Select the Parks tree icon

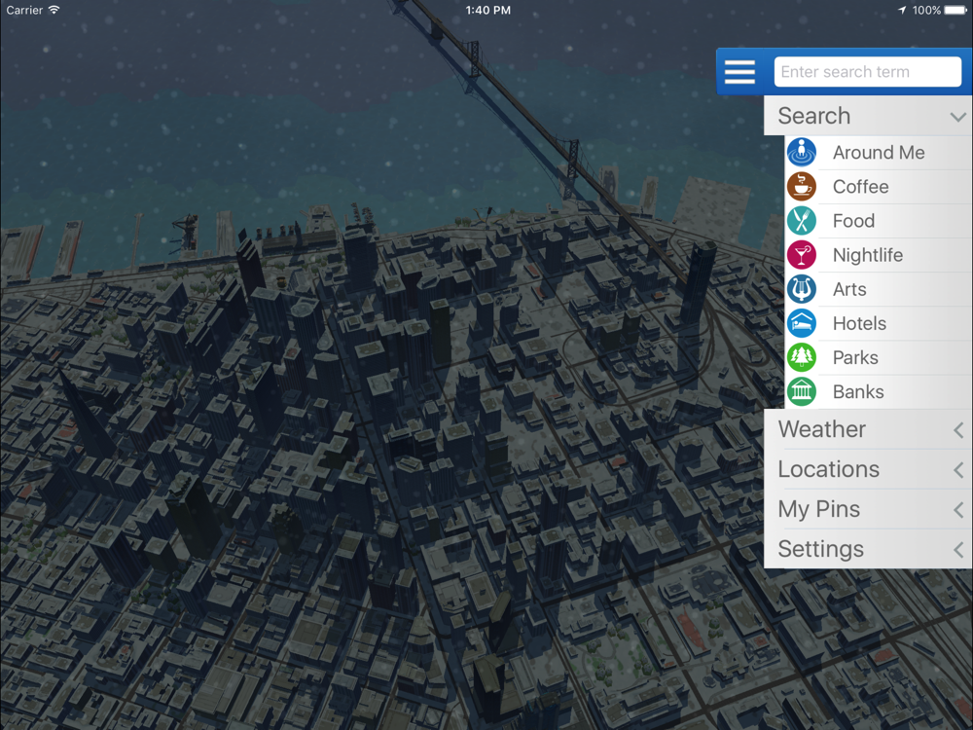coord(802,357)
